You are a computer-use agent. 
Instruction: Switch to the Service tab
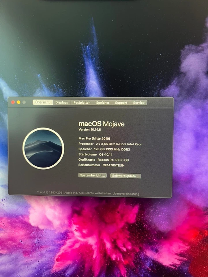139,103
